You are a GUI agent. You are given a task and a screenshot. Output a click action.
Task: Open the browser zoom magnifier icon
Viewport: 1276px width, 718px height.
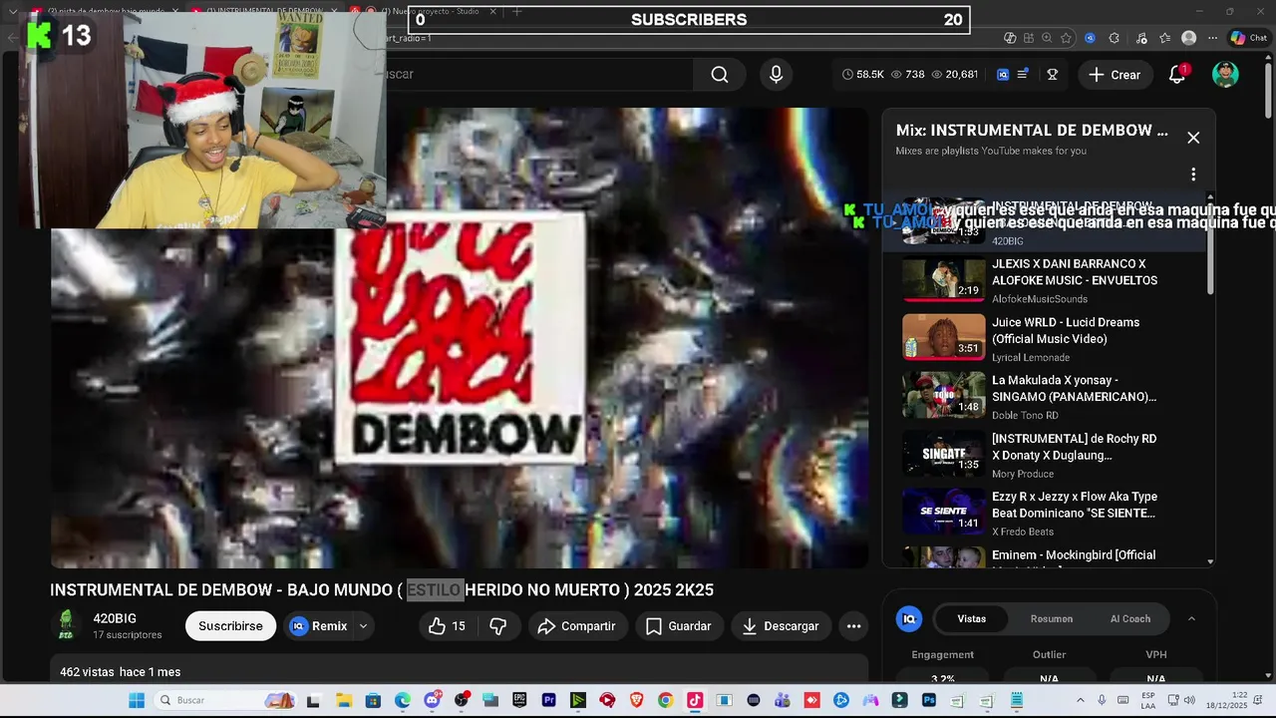tap(1047, 38)
